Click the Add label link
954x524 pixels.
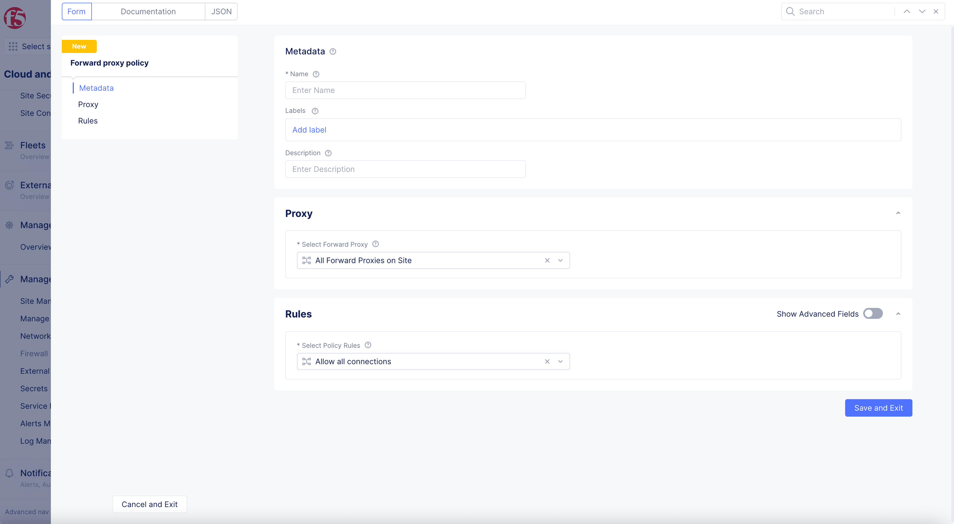point(309,130)
